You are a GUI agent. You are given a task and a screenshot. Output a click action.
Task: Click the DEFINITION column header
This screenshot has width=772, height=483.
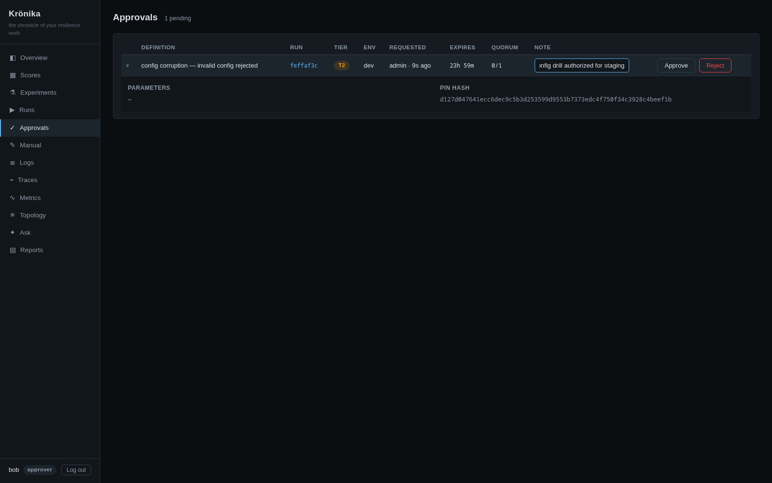pos(158,47)
